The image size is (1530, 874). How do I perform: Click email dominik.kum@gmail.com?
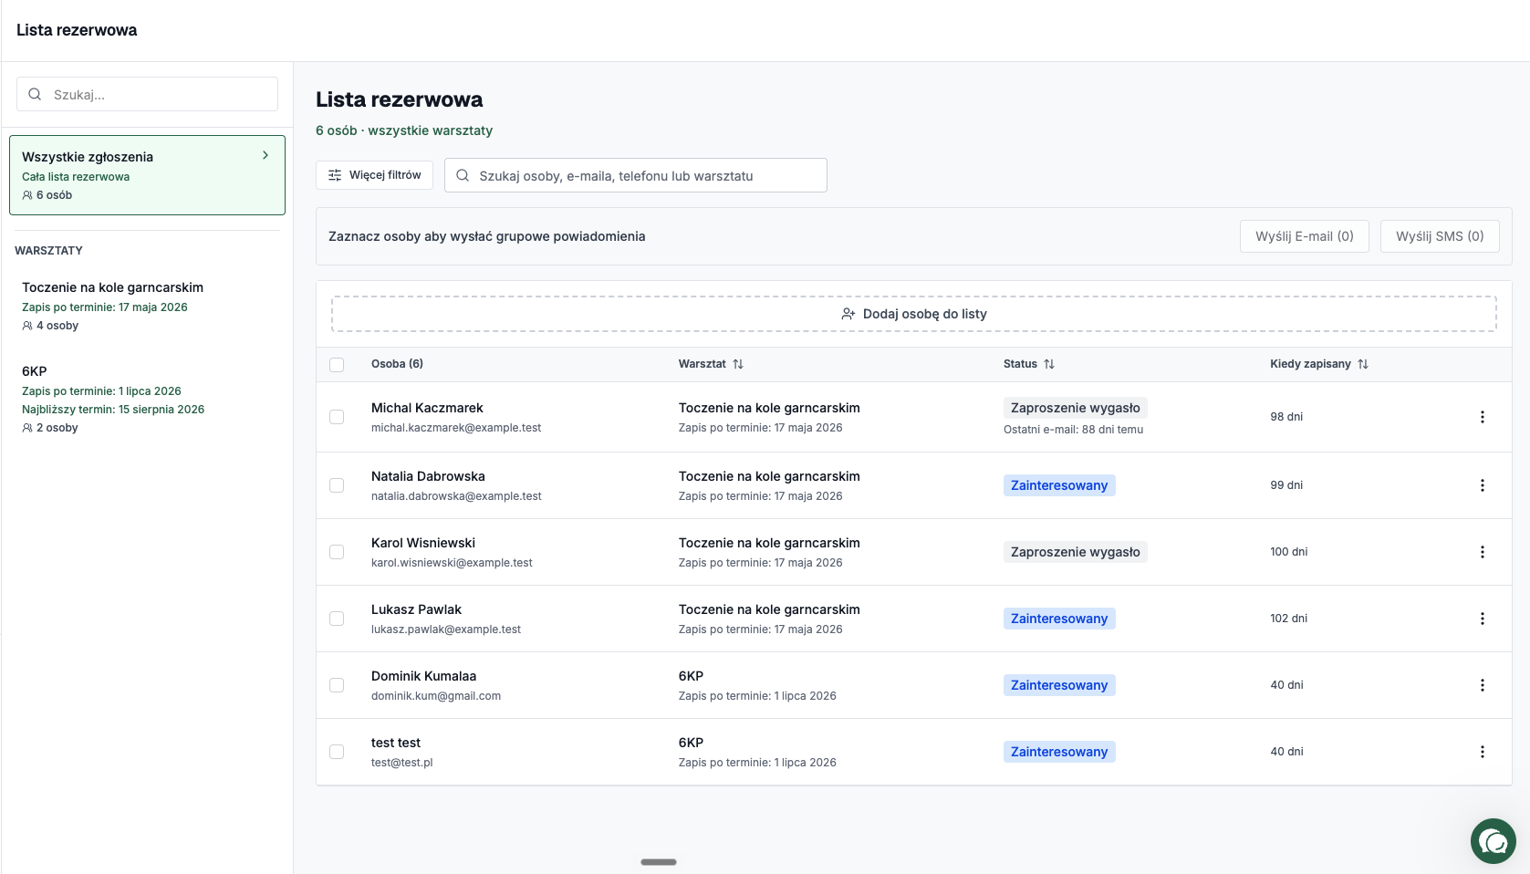pyautogui.click(x=436, y=696)
